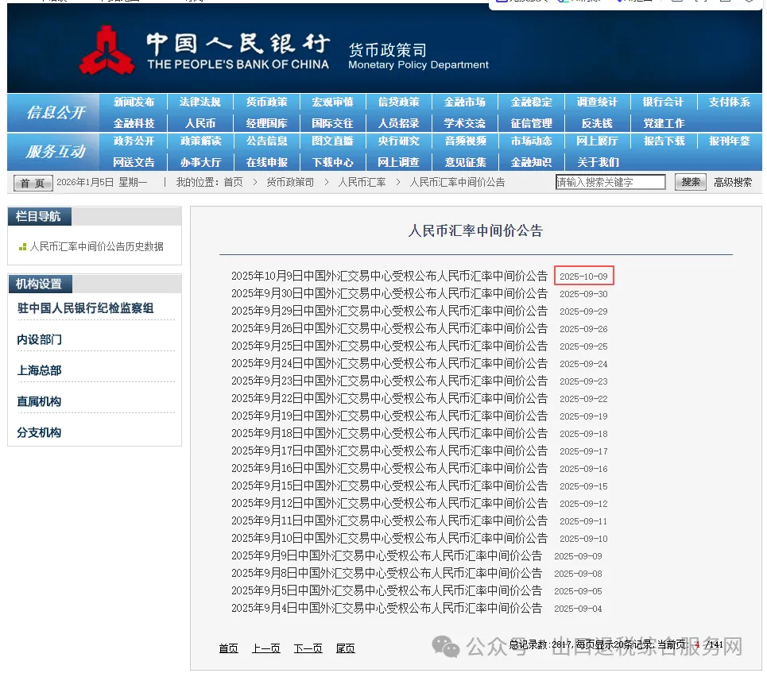This screenshot has width=767, height=677.
Task: Click the 首页 button in the breadcrumb bar
Action: pyautogui.click(x=33, y=182)
